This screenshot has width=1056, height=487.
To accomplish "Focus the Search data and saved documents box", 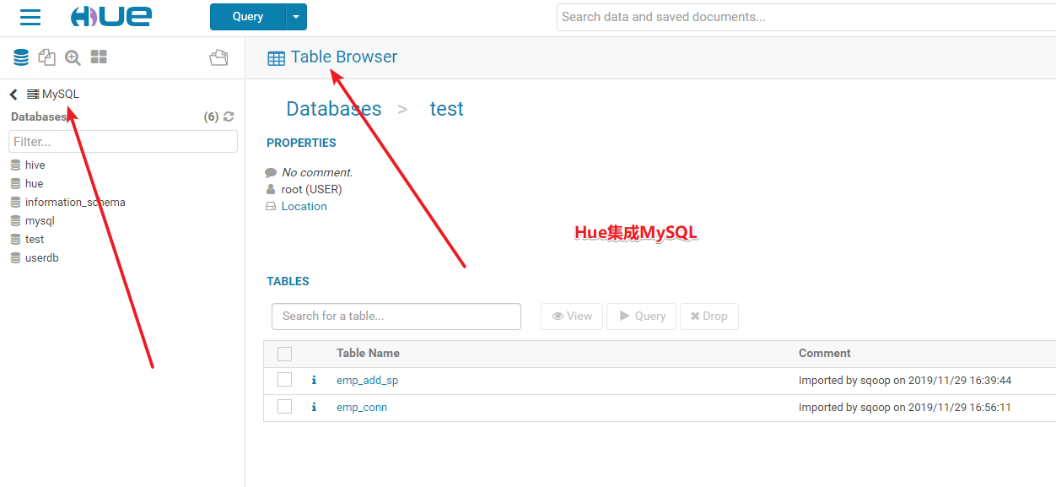I will (x=806, y=17).
